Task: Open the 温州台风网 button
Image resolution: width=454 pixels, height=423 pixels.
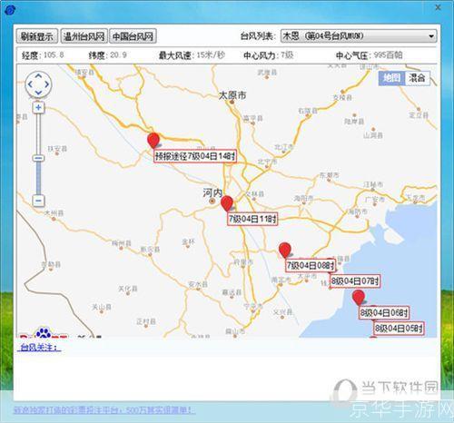Action: [84, 36]
